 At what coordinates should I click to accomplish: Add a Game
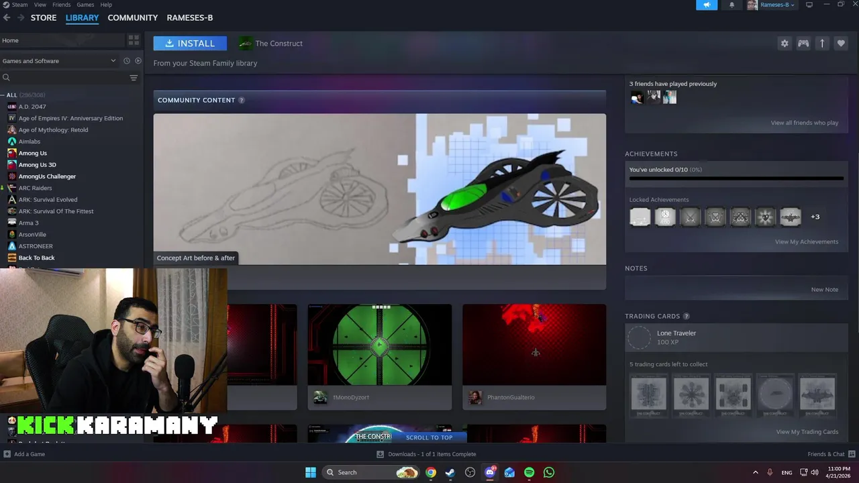24,454
